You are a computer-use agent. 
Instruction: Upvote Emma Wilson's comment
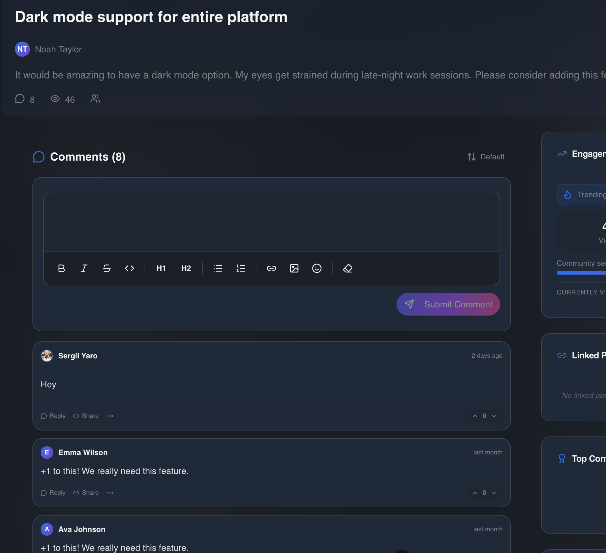[475, 493]
